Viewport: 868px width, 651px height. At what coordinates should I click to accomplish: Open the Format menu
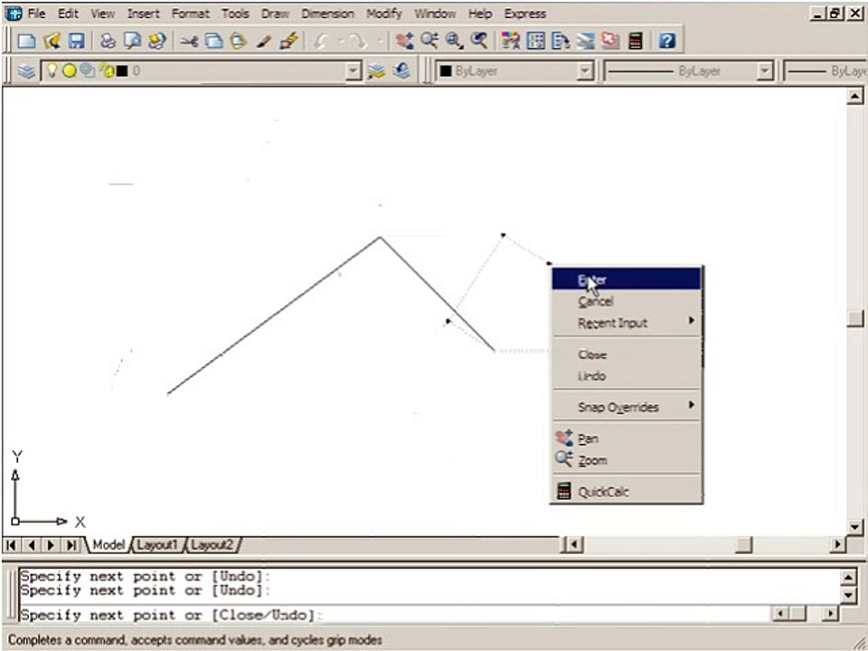[x=190, y=14]
